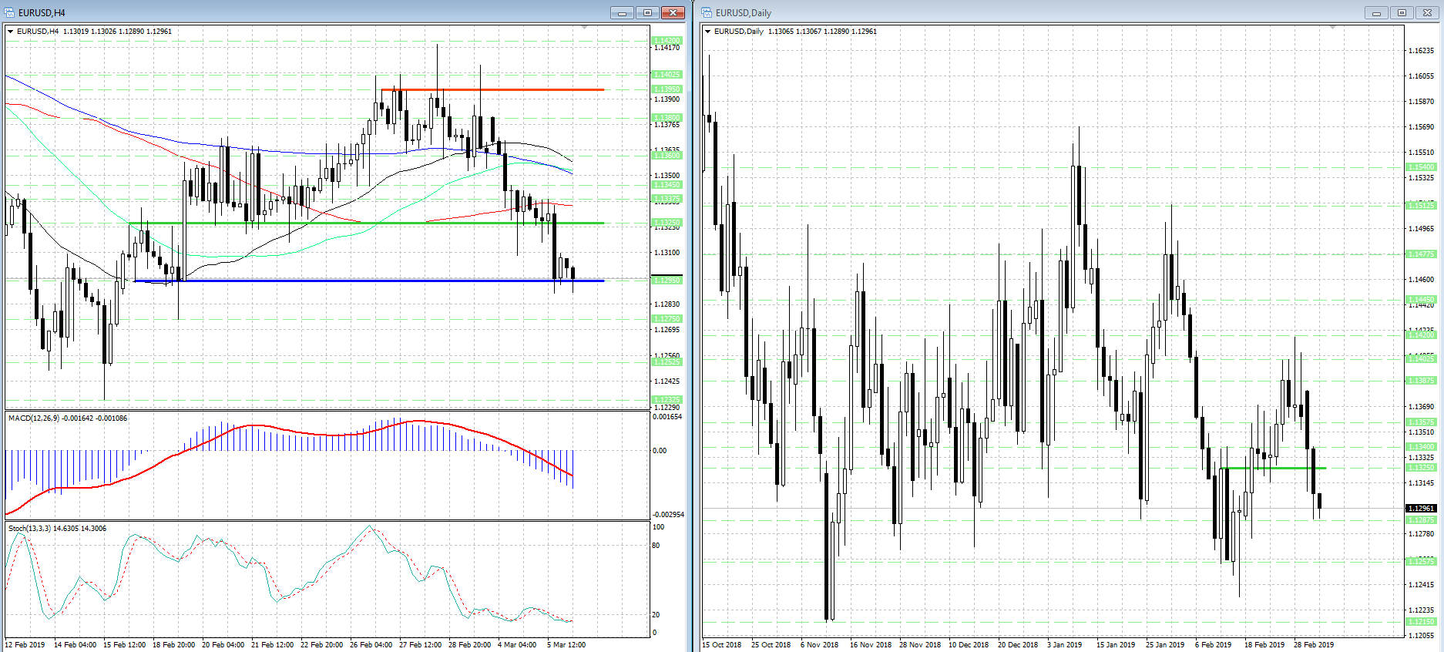The image size is (1444, 652).
Task: Click the EURUSD,Daily window title text
Action: pyautogui.click(x=744, y=13)
